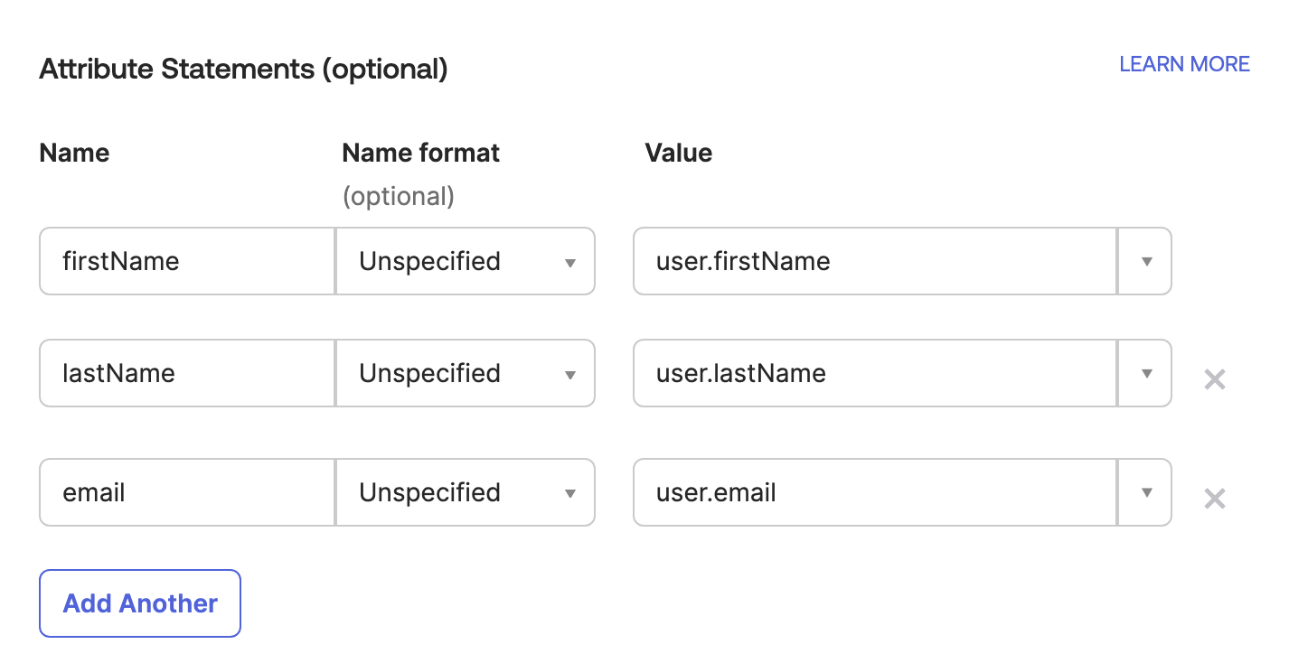Viewport: 1289px width, 663px height.
Task: Click into the user.lastName value field
Action: [874, 373]
